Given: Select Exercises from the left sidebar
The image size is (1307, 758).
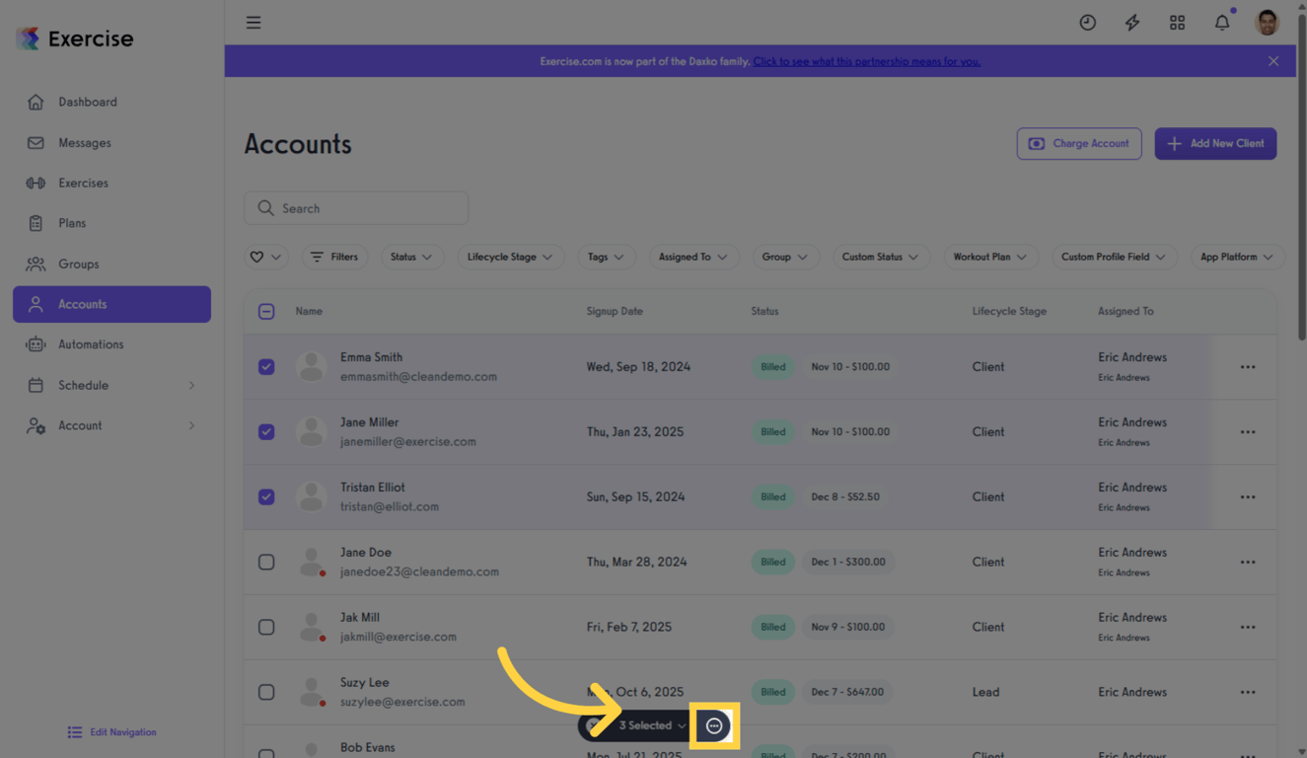Looking at the screenshot, I should click(84, 183).
